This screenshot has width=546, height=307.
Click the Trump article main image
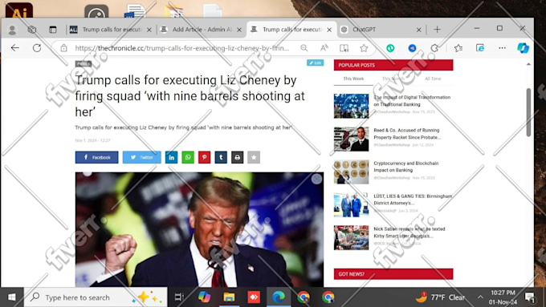199,229
